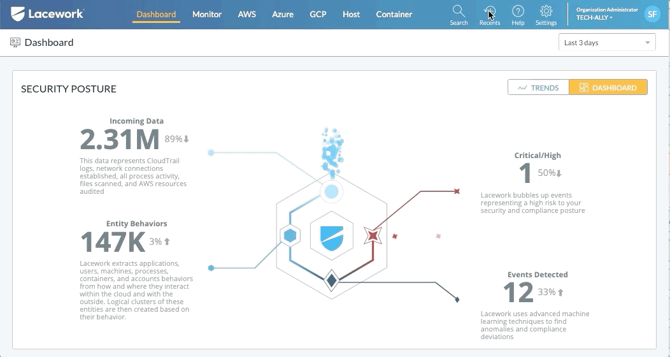This screenshot has width=670, height=357.
Task: Click the red star critical event node
Action: pyautogui.click(x=373, y=236)
